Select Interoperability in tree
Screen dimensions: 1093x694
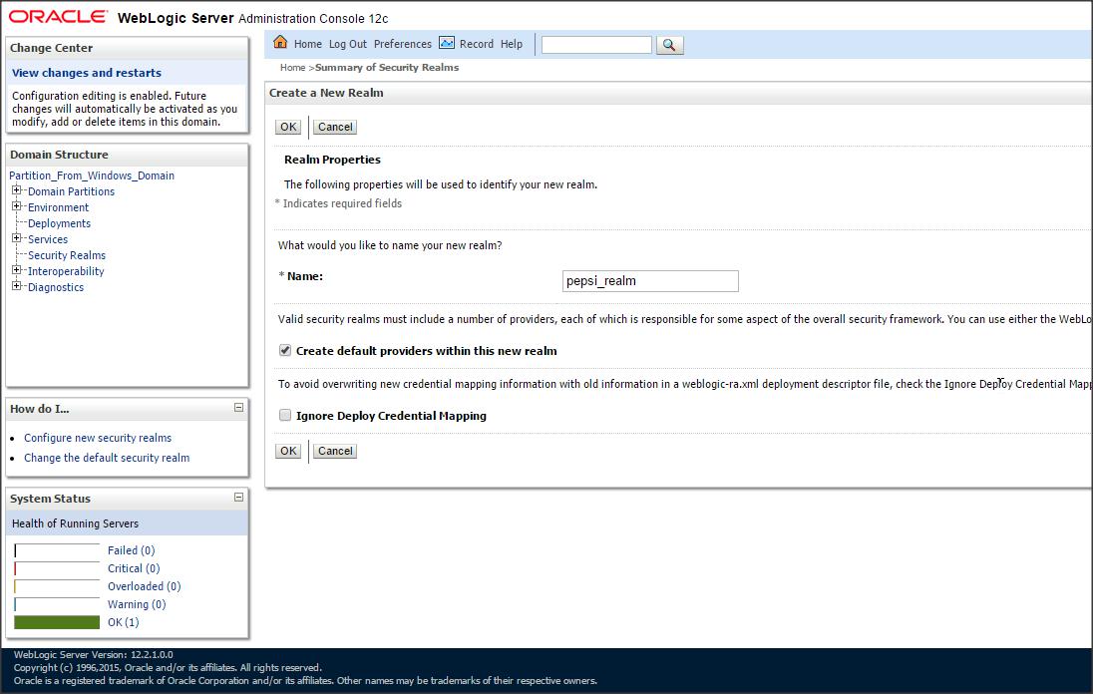point(66,272)
